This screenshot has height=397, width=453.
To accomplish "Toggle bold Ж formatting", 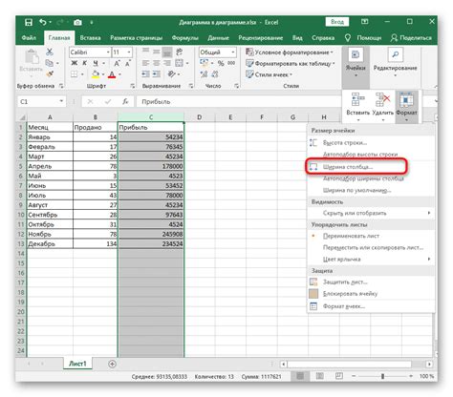I will [x=75, y=63].
